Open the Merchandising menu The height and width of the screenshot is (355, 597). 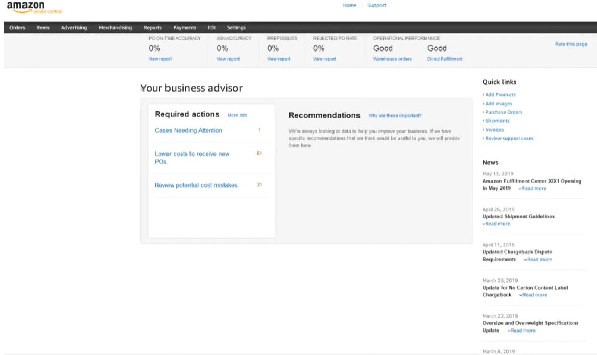[115, 28]
